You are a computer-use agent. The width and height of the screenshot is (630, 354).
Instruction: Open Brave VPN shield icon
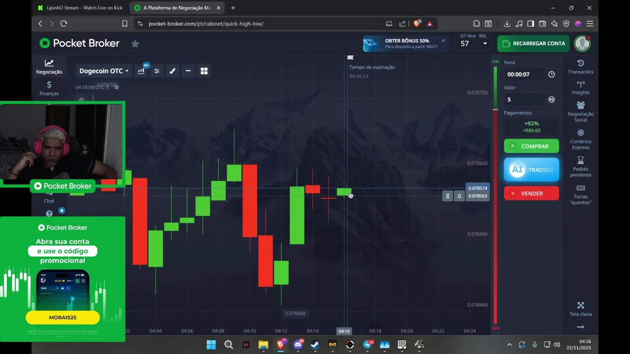point(566,23)
